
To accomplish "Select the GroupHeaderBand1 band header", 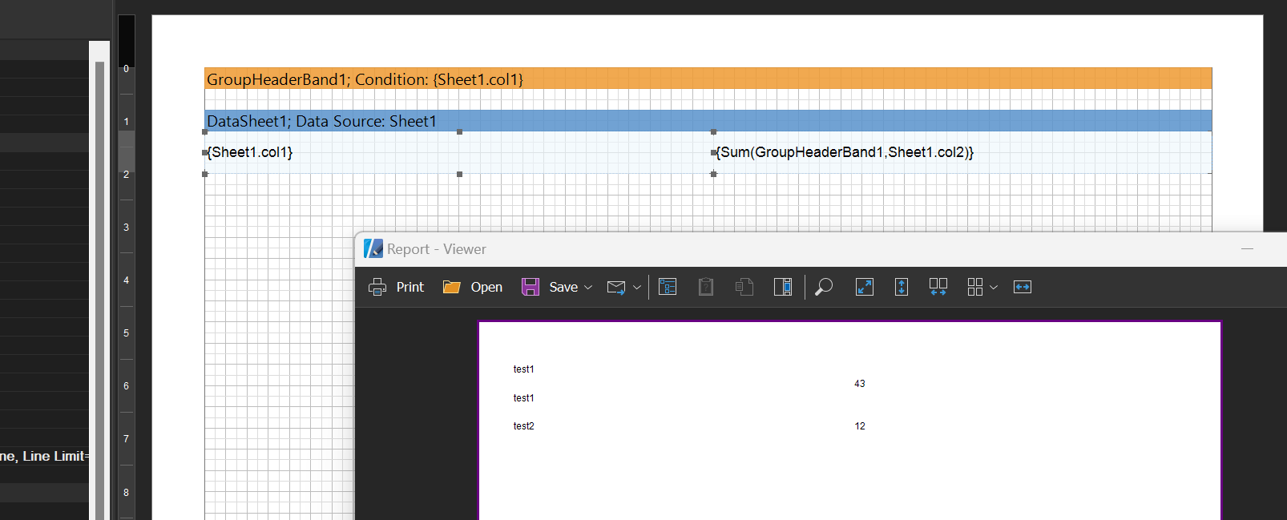I will 708,79.
